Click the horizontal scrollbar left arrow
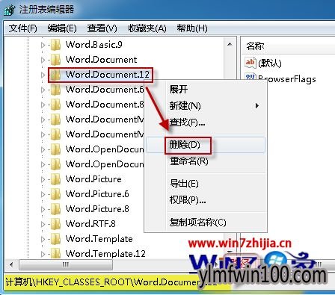 [11, 264]
